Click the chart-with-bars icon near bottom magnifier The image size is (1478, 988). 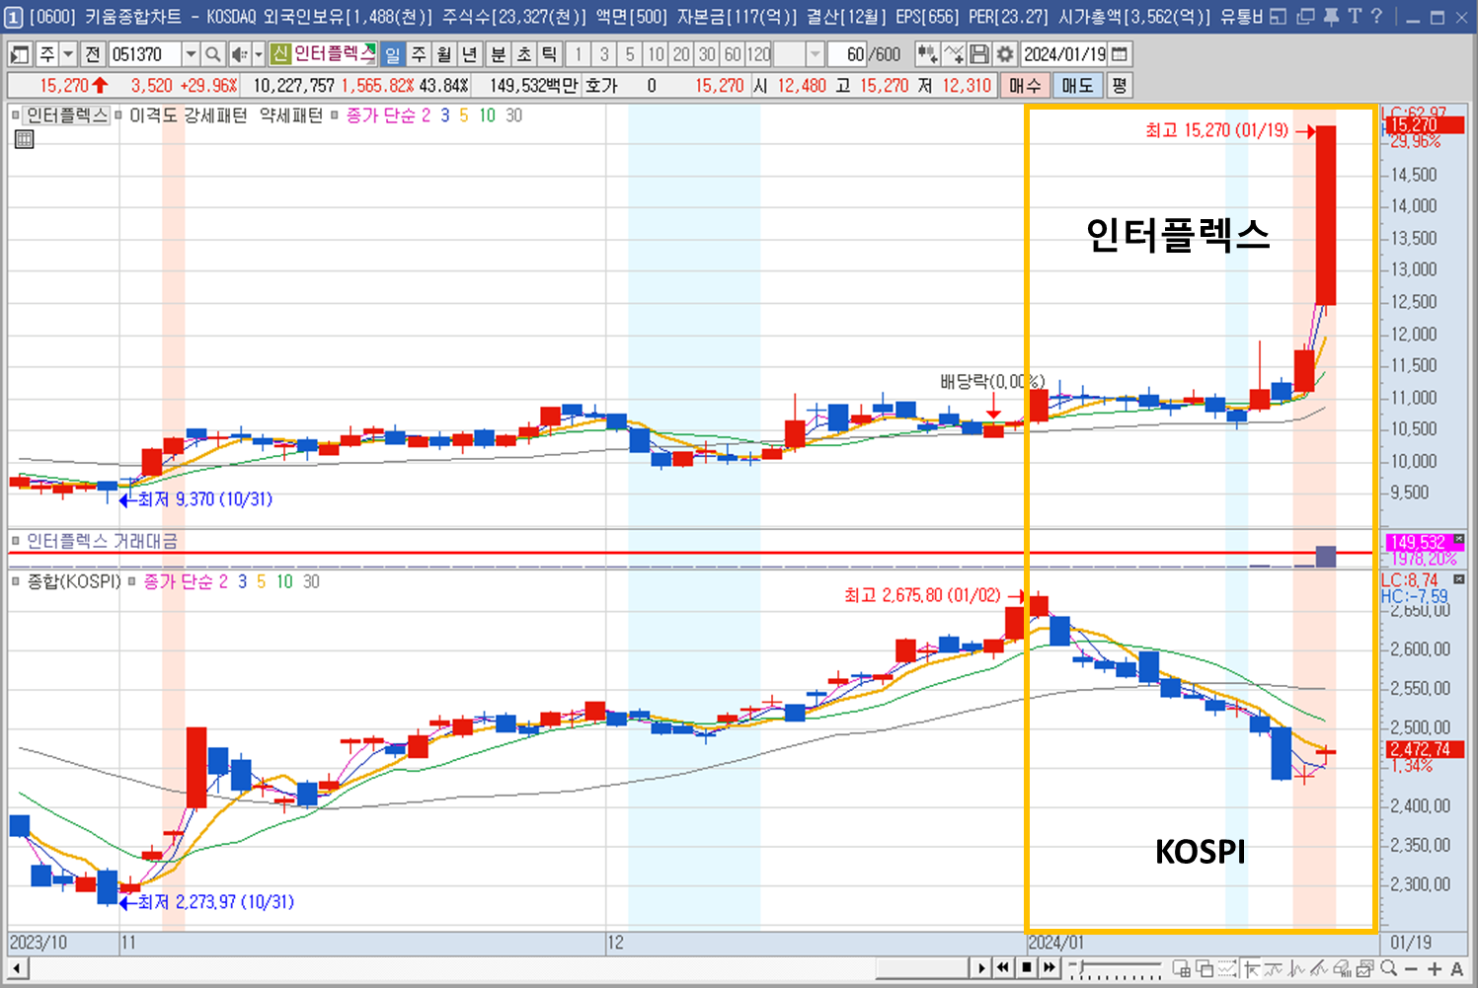tap(1343, 969)
